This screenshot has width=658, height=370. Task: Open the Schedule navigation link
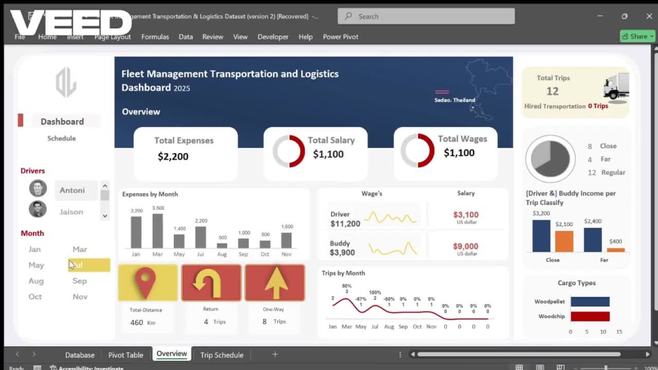61,138
